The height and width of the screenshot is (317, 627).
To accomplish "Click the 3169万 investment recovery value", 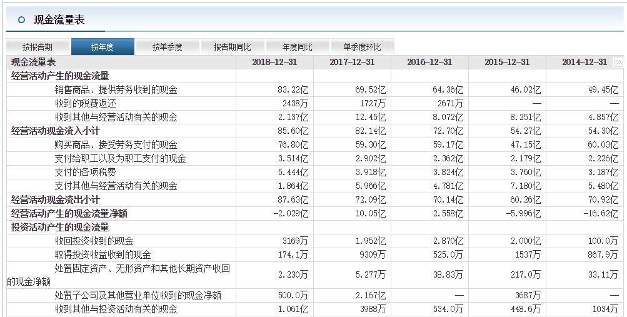I will coord(295,241).
